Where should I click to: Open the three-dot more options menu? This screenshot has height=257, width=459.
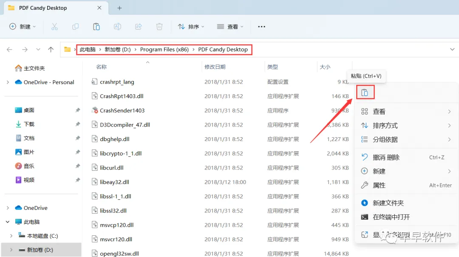coord(261,27)
